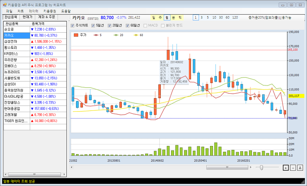Open the 데이터 menu
Screen dimensions: 307x186
tap(34, 11)
